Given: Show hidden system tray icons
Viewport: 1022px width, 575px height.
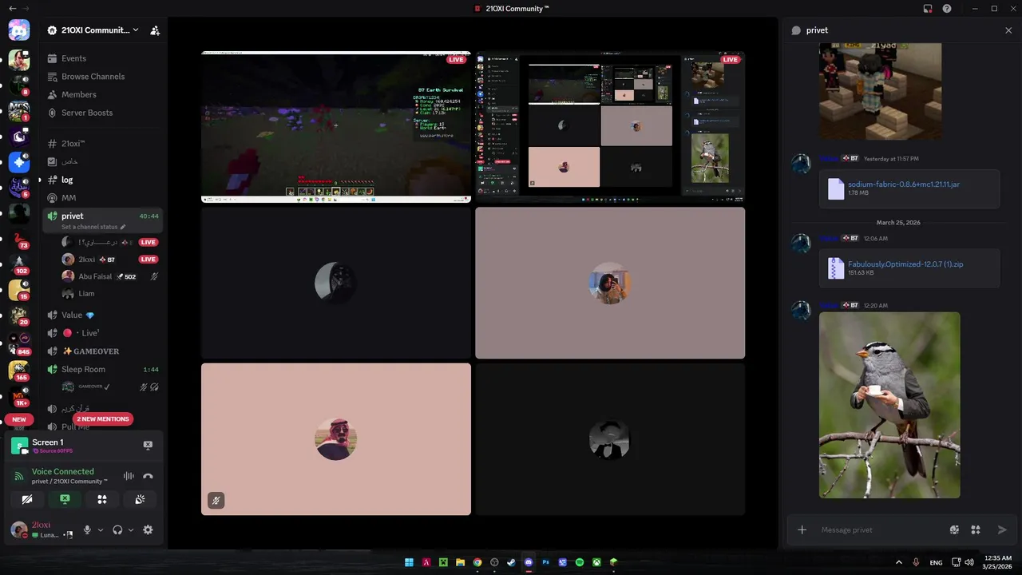Looking at the screenshot, I should [x=899, y=562].
